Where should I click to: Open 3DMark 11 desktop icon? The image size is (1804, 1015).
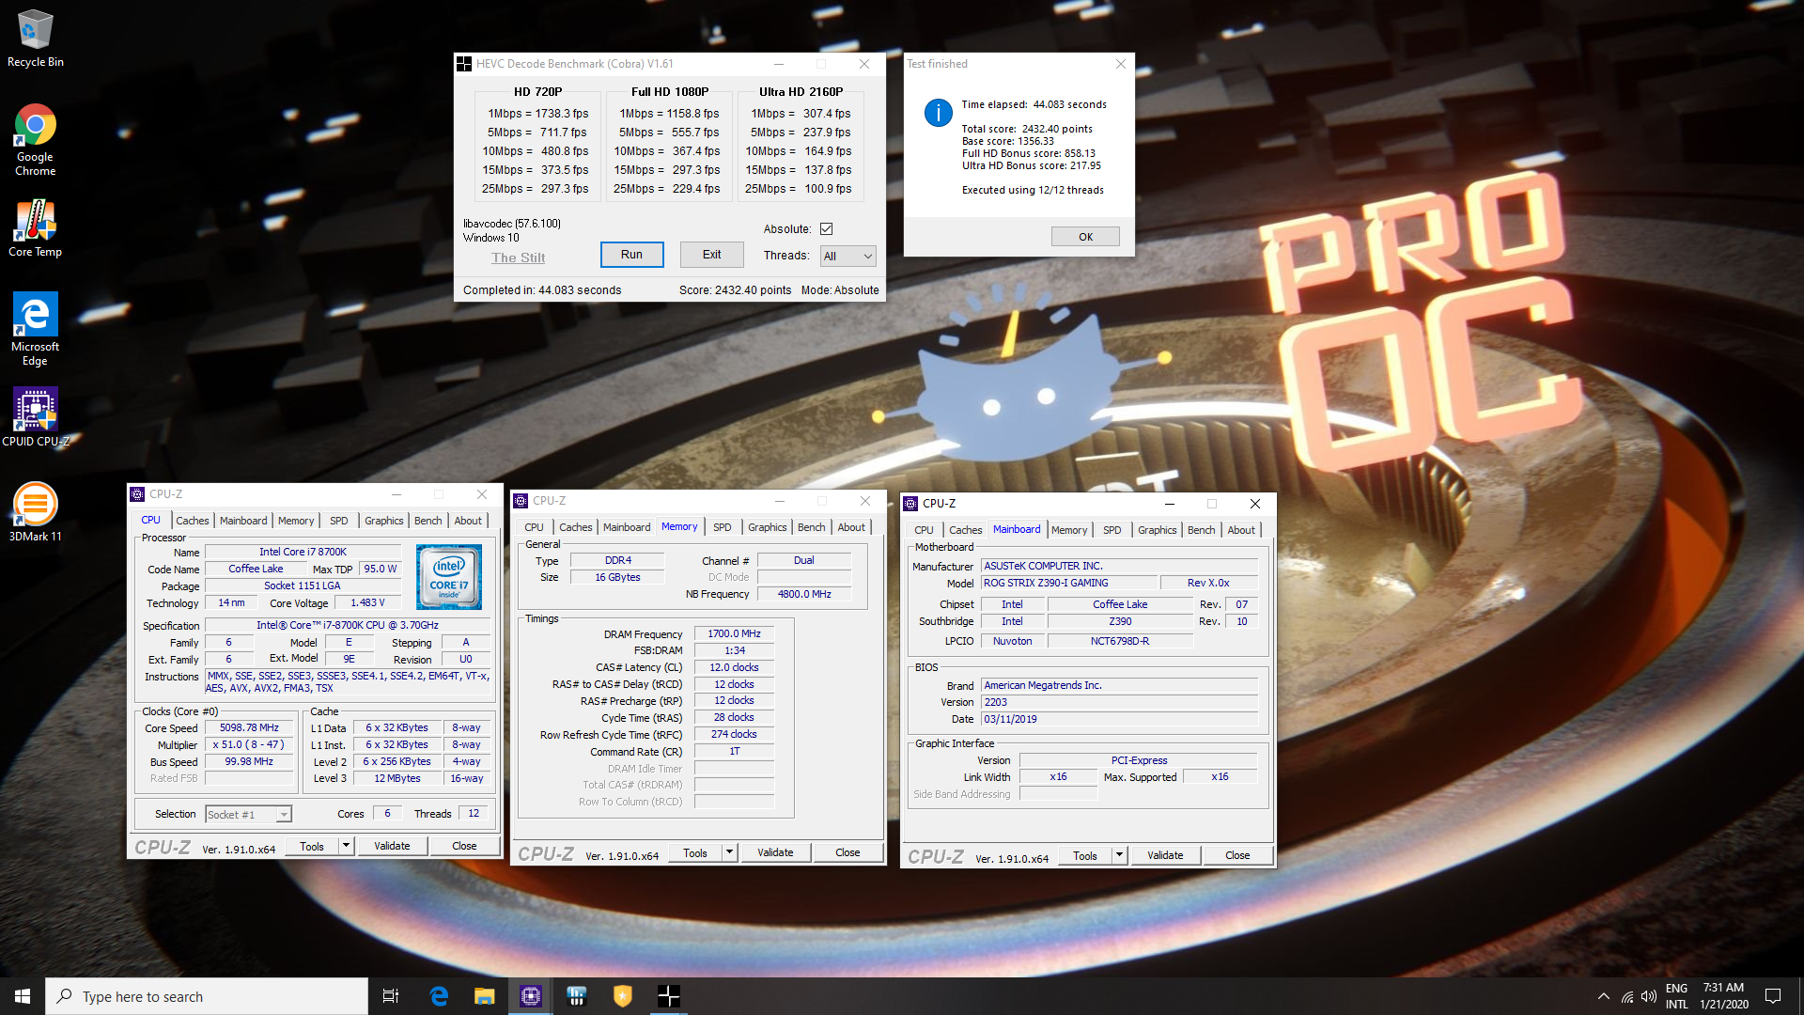coord(35,511)
